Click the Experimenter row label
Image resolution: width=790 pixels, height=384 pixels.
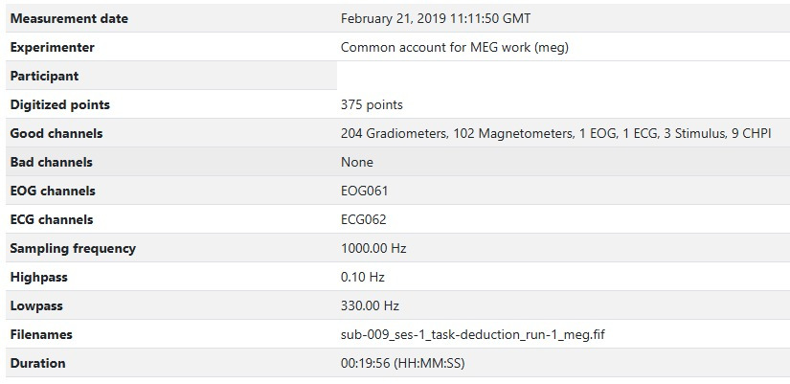(x=52, y=47)
